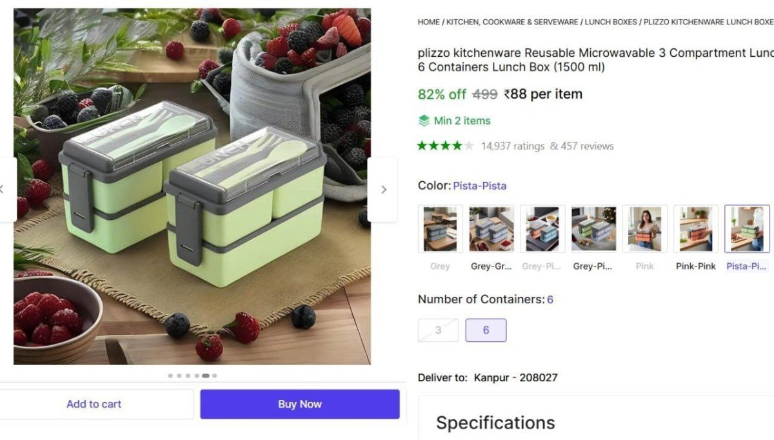Select the Pista-Pista color thumbnail
Image resolution: width=774 pixels, height=440 pixels.
[x=746, y=228]
